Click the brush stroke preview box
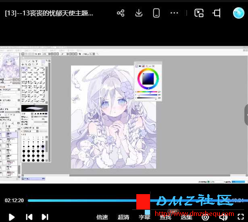The width and height of the screenshot is (248, 222). [x=35, y=108]
